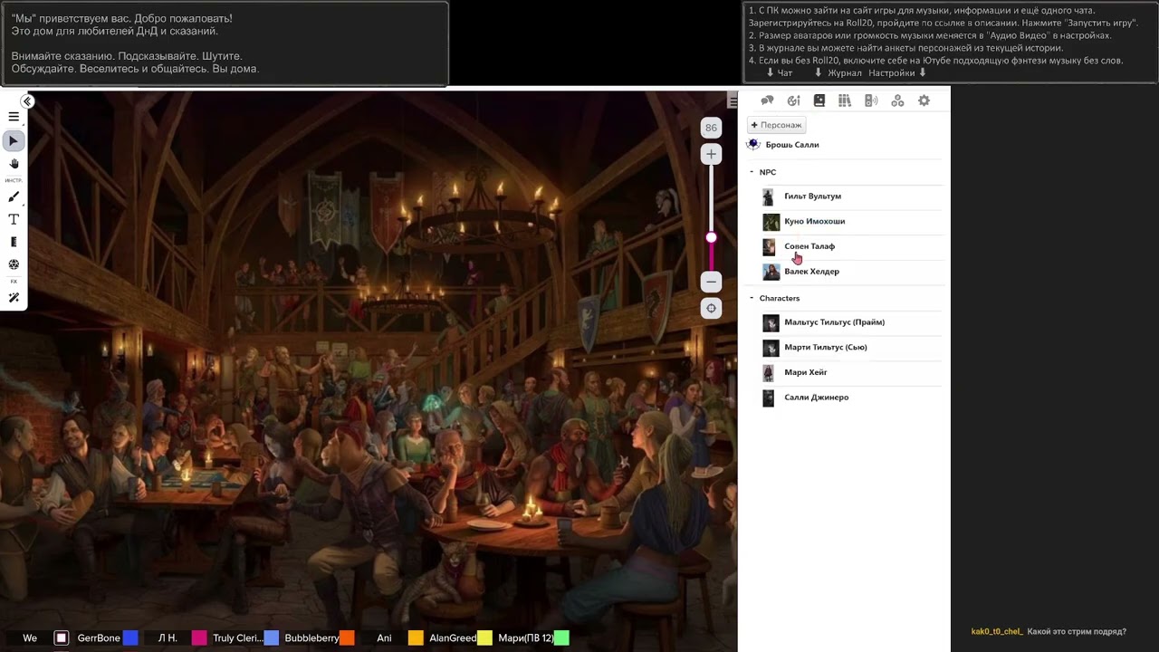
Task: Click GerrBone's blue color swatch
Action: (130, 638)
